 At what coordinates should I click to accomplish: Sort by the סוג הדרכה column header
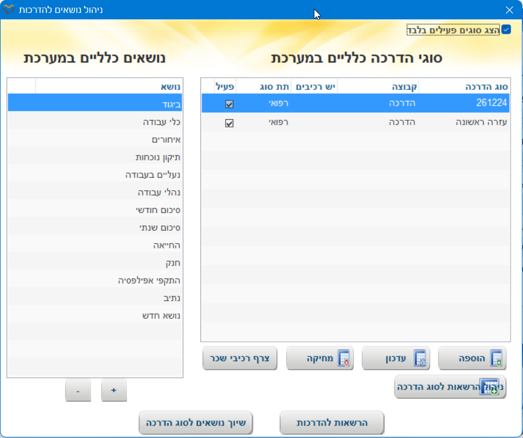[464, 86]
